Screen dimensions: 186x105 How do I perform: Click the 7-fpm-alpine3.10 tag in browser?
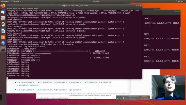pyautogui.click(x=60, y=90)
